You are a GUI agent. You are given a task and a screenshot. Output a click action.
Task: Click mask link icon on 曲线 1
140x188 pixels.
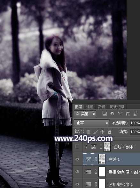(96, 159)
